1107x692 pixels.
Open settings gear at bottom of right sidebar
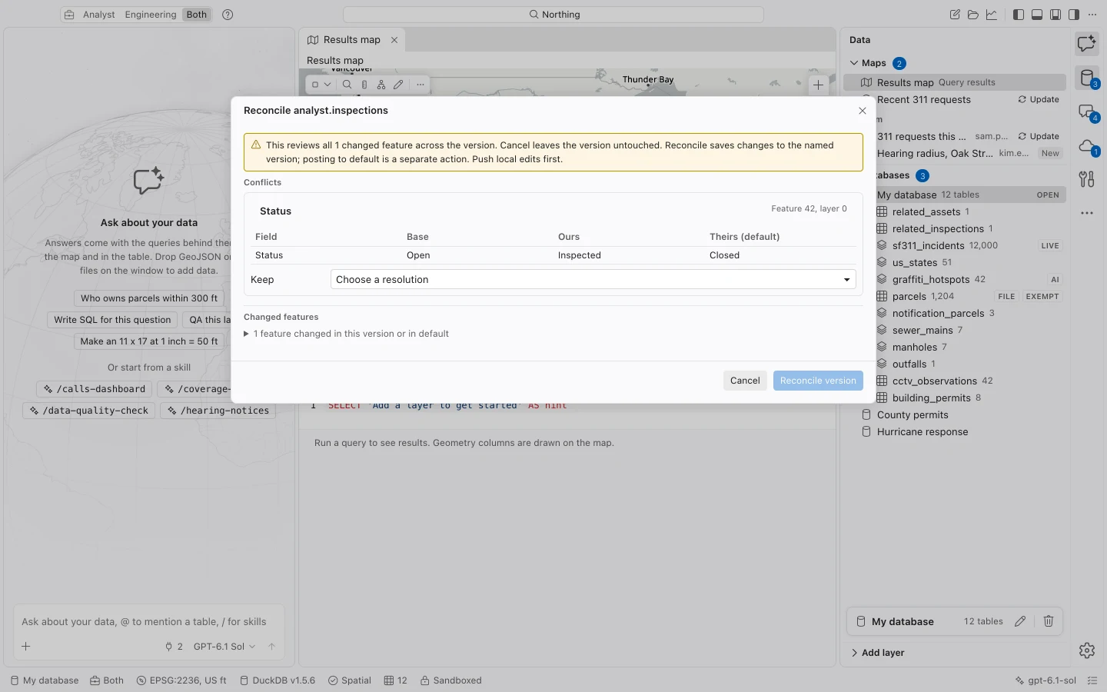click(x=1087, y=650)
